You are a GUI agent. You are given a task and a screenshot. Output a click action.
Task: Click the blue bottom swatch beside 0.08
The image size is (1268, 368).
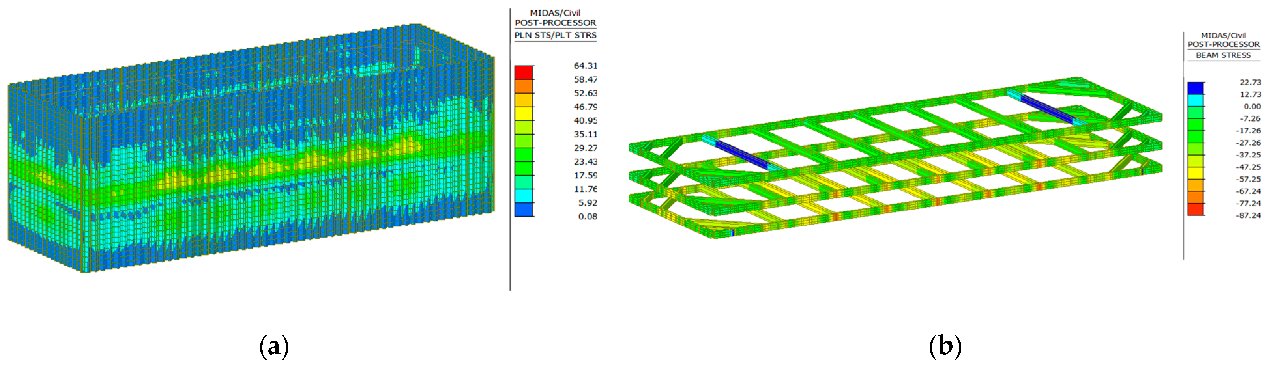(523, 210)
